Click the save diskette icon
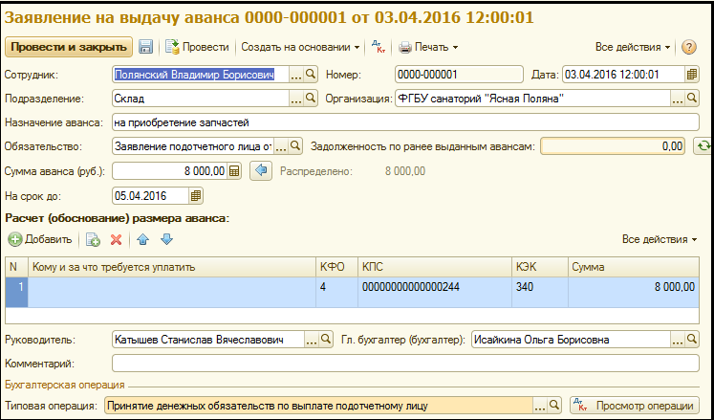The image size is (714, 420). coord(145,47)
